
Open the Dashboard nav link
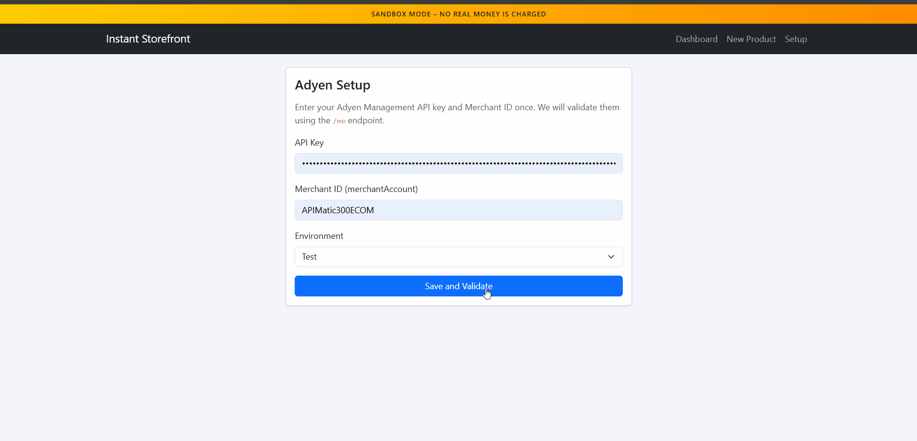[696, 39]
